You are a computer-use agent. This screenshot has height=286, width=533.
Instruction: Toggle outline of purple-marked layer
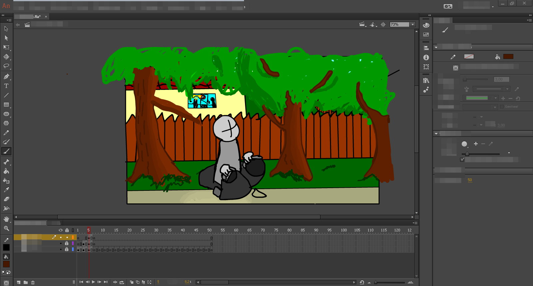[x=73, y=243]
